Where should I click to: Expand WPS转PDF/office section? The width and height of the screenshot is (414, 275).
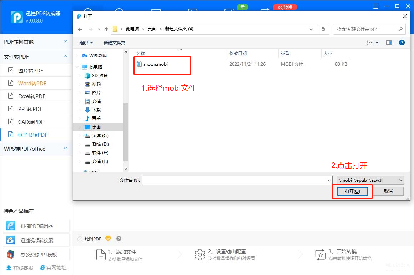[36, 149]
